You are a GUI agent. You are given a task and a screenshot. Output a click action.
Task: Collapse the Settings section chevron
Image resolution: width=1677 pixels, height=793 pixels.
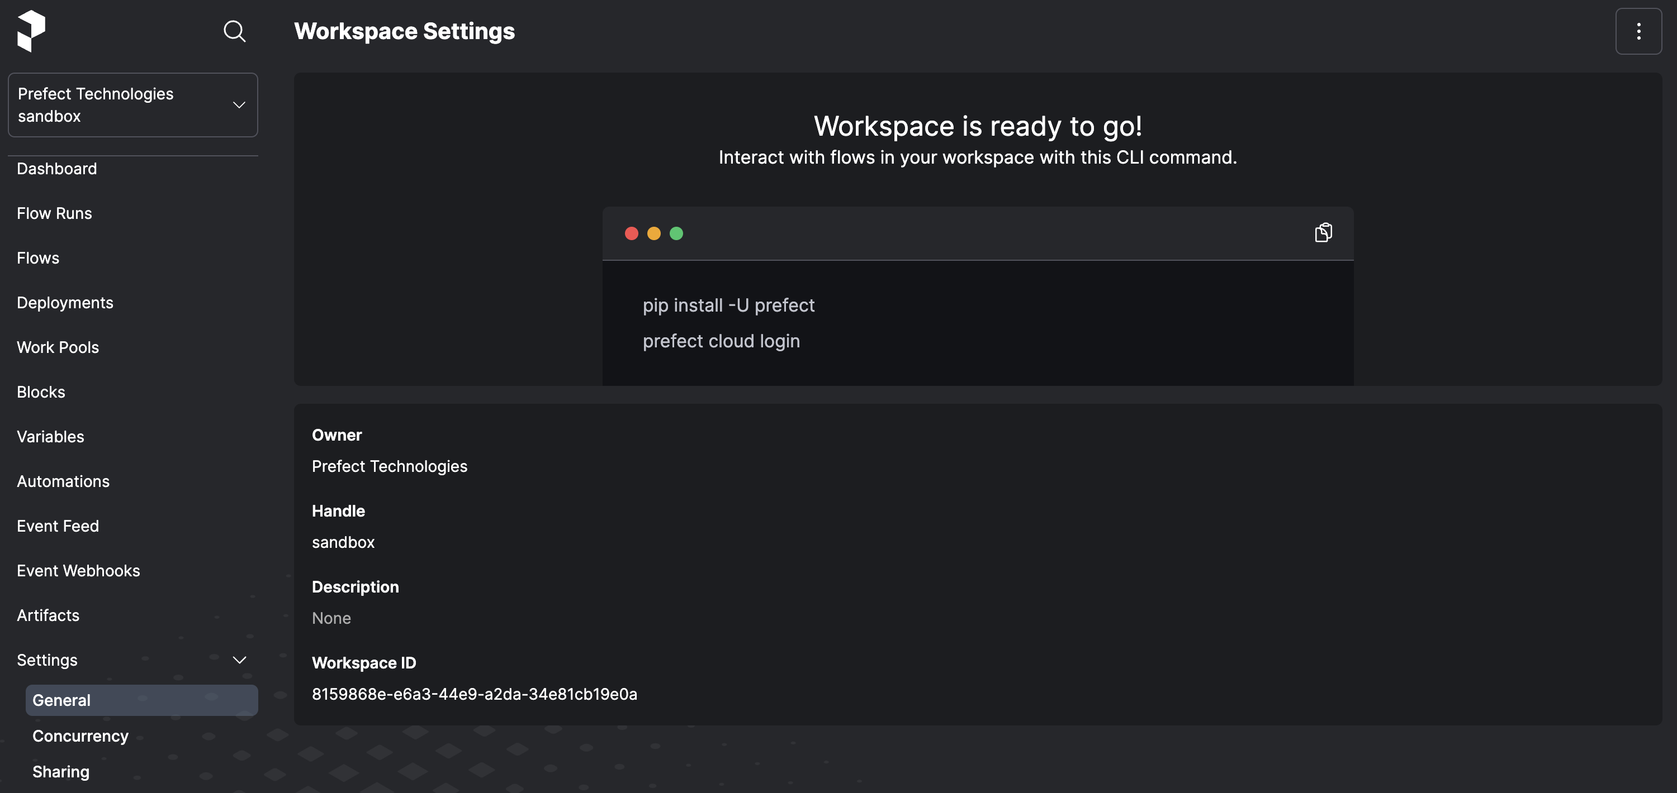(x=239, y=660)
